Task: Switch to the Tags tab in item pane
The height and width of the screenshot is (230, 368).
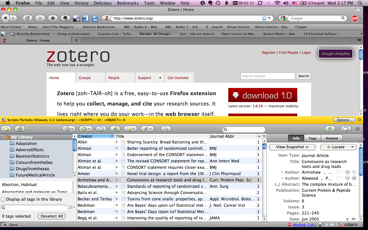Action: click(313, 138)
